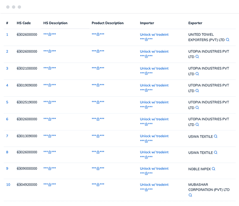The image size is (239, 206).
Task: Click magnifier beside Utopia Industries in row 2
Action: (197, 57)
